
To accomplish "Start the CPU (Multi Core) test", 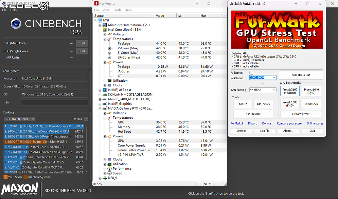I will click(x=82, y=43).
